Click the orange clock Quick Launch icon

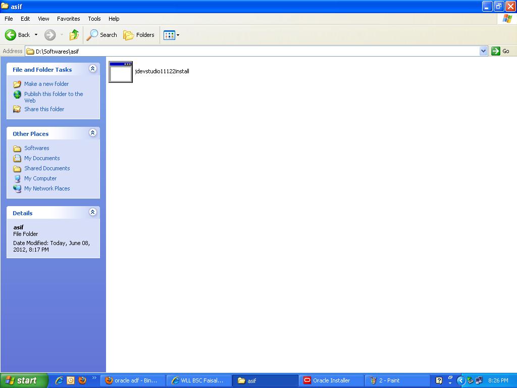(x=71, y=380)
